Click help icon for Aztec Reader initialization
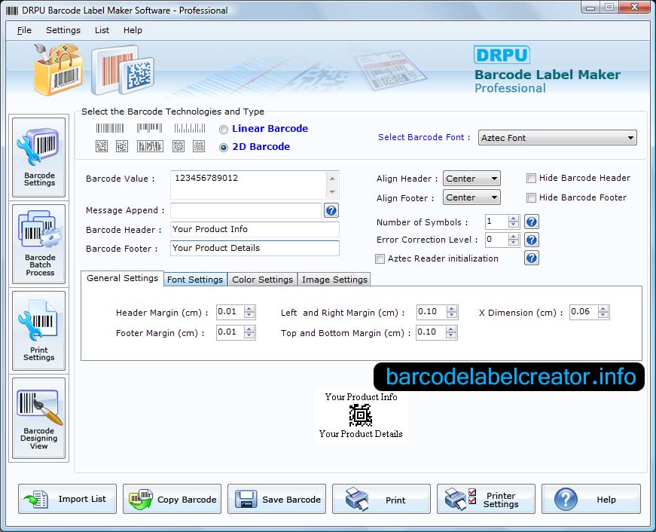This screenshot has width=656, height=532. click(x=531, y=258)
